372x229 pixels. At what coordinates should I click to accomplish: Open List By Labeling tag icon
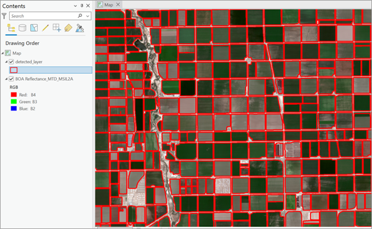pyautogui.click(x=68, y=28)
